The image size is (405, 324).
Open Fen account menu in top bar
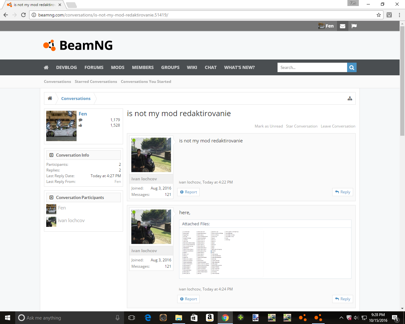pyautogui.click(x=326, y=26)
